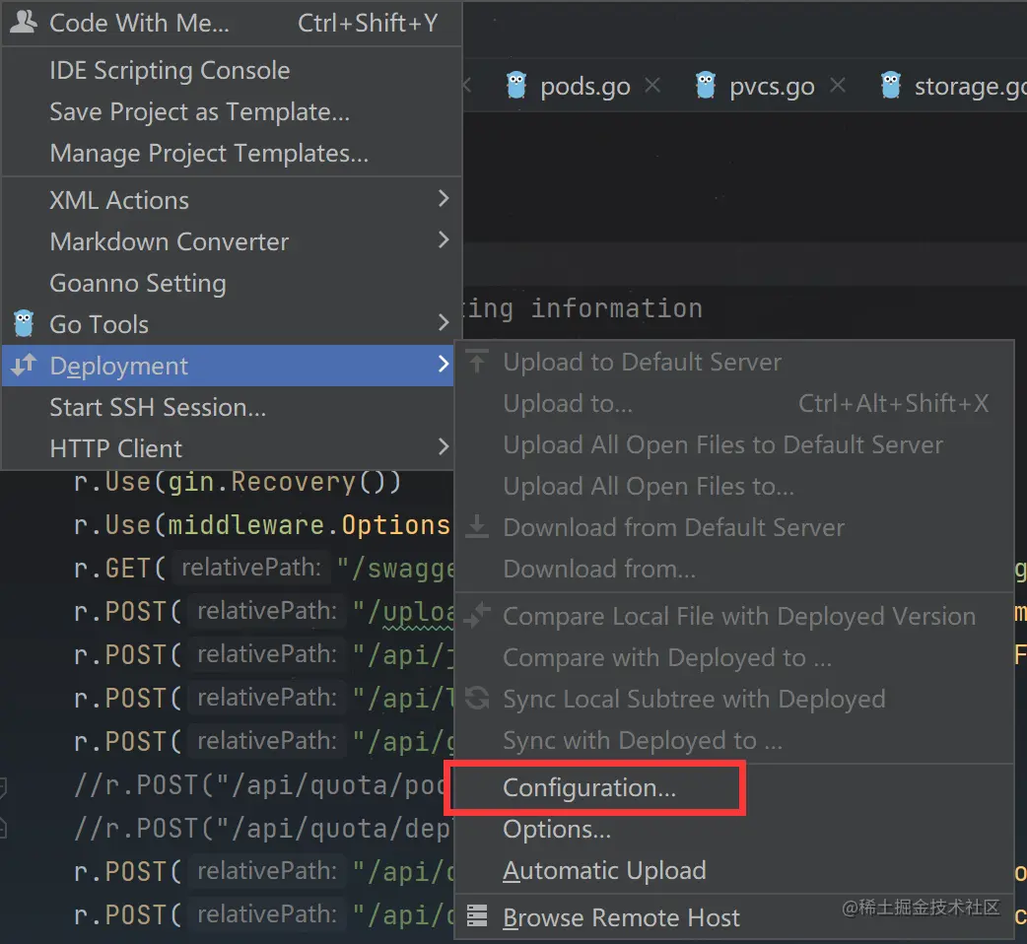Choose Compare Local File with Deployed Version
This screenshot has height=944, width=1027.
tap(733, 616)
